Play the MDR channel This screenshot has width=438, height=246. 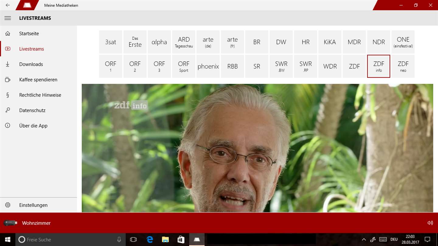pos(354,42)
